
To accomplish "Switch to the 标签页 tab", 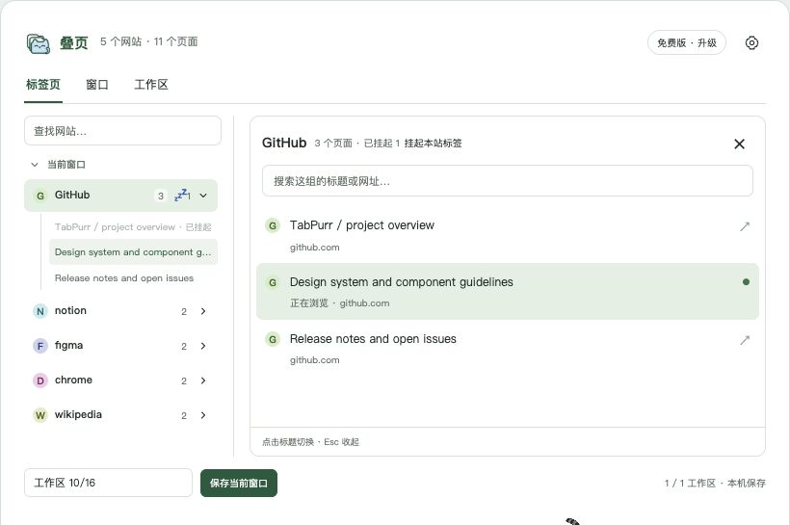I will pyautogui.click(x=43, y=85).
